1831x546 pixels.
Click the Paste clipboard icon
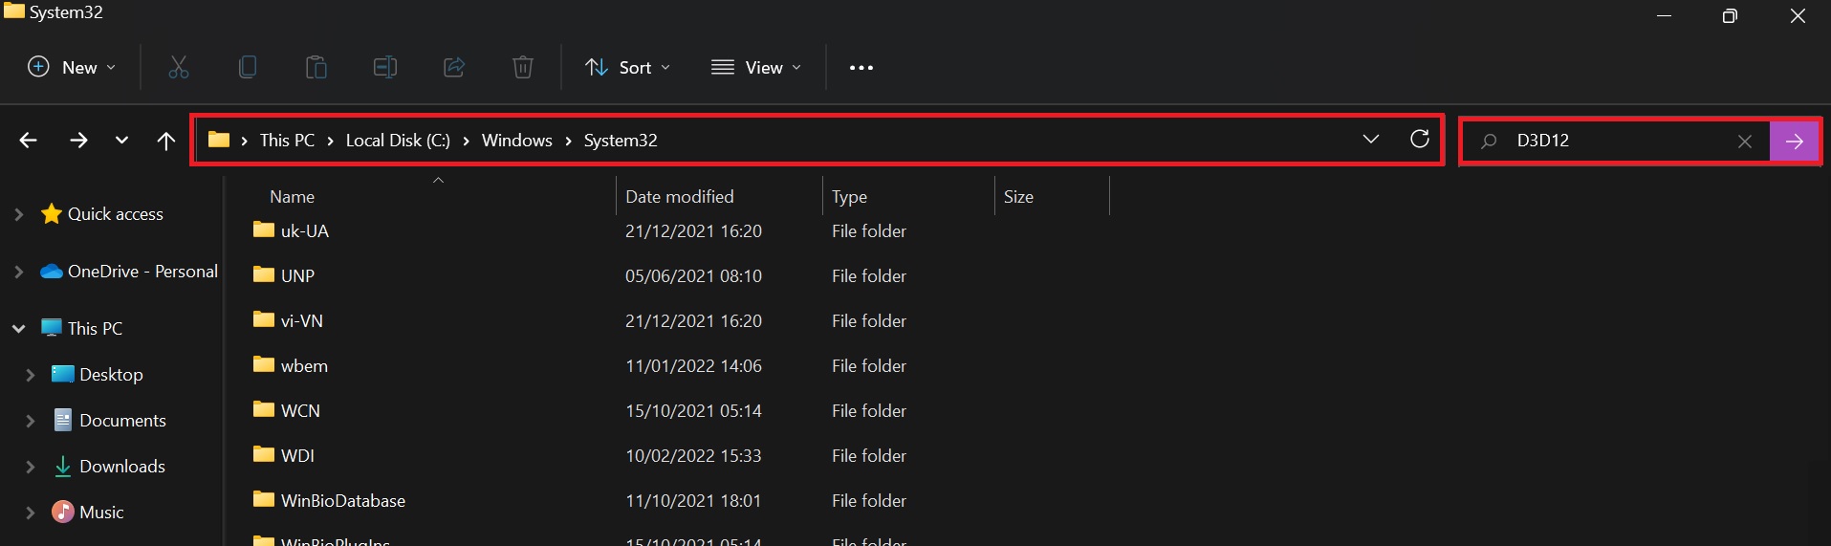(316, 67)
